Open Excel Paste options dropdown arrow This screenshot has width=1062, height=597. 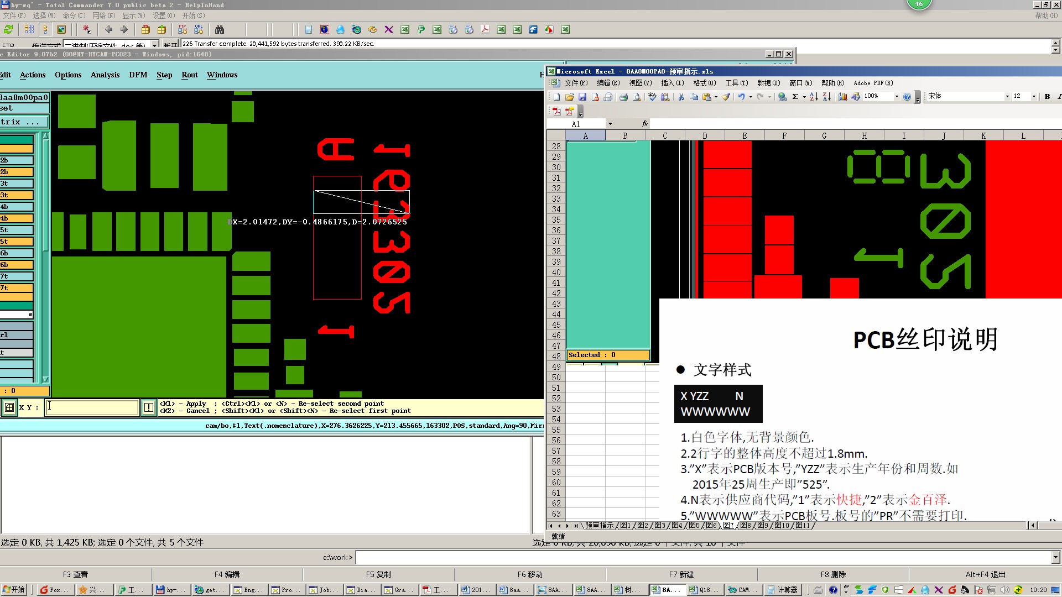point(716,97)
